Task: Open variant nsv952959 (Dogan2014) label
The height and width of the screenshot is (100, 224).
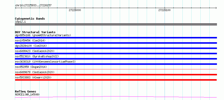Action: [x=31, y=67]
